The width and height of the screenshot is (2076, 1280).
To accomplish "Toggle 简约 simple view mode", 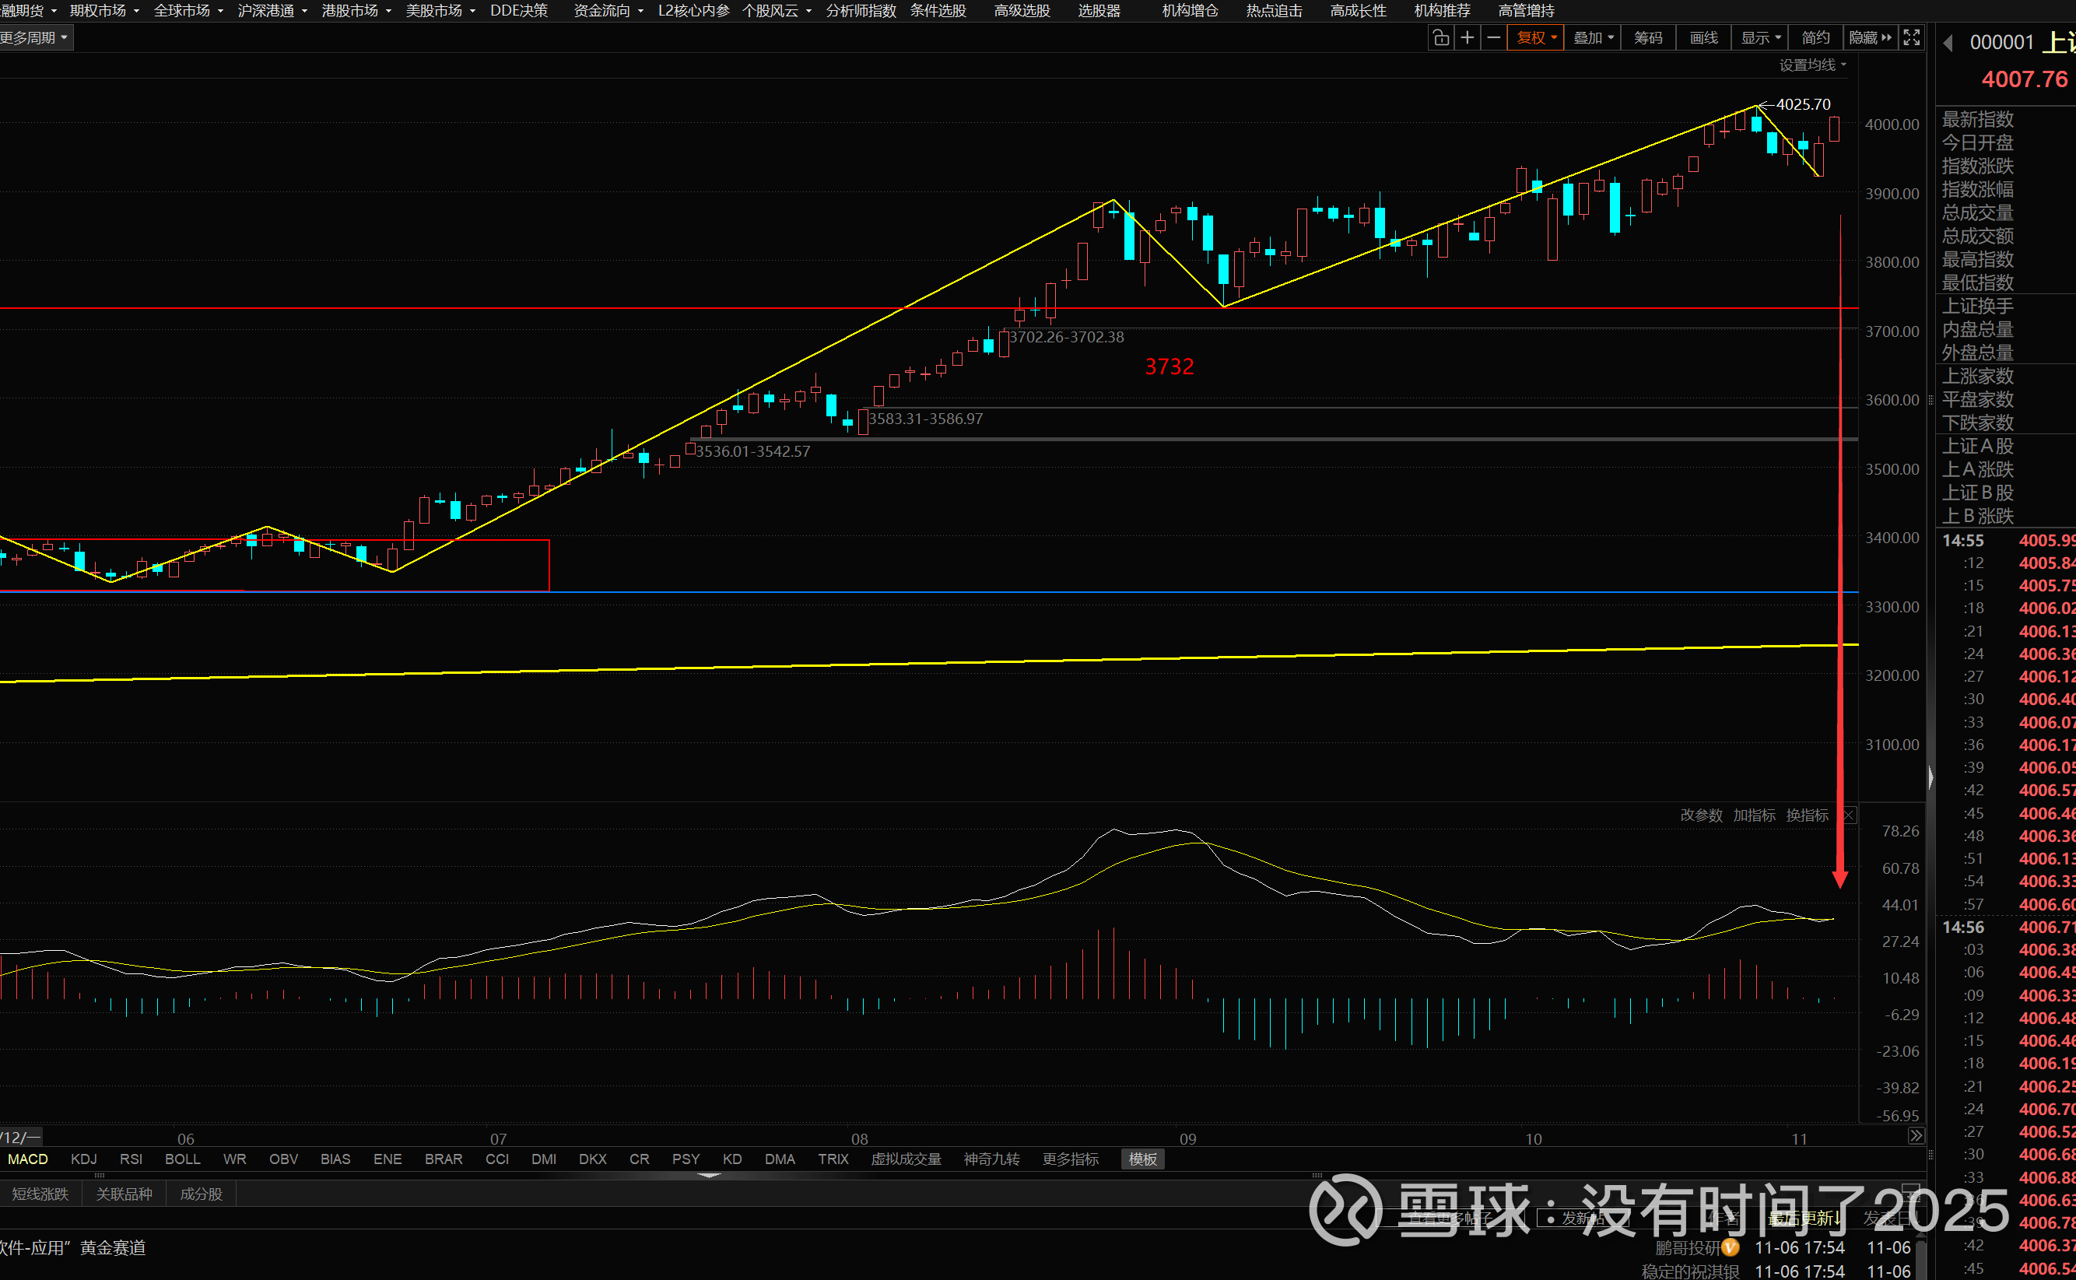I will [x=1815, y=38].
